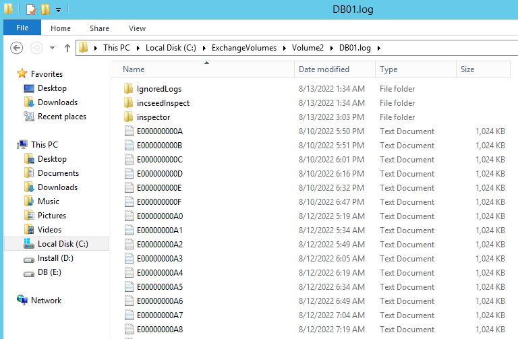Expand chevron after This PC in address bar
This screenshot has width=518, height=339.
point(138,49)
